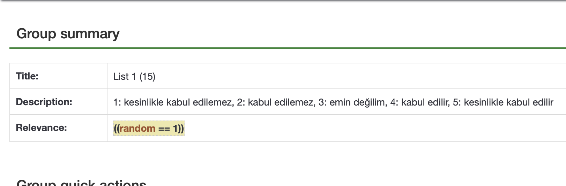This screenshot has width=566, height=186.
Task: Click the Title: row label
Action: pyautogui.click(x=27, y=76)
